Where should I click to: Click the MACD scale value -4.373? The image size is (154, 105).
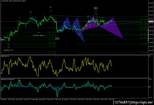pos(150,98)
